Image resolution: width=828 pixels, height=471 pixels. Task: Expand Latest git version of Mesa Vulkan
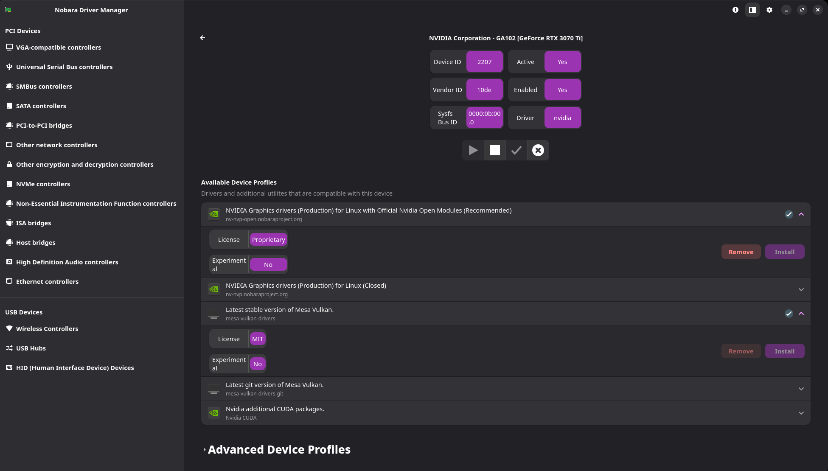pos(801,389)
